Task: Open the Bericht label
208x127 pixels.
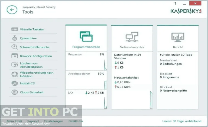Action: pos(178,47)
